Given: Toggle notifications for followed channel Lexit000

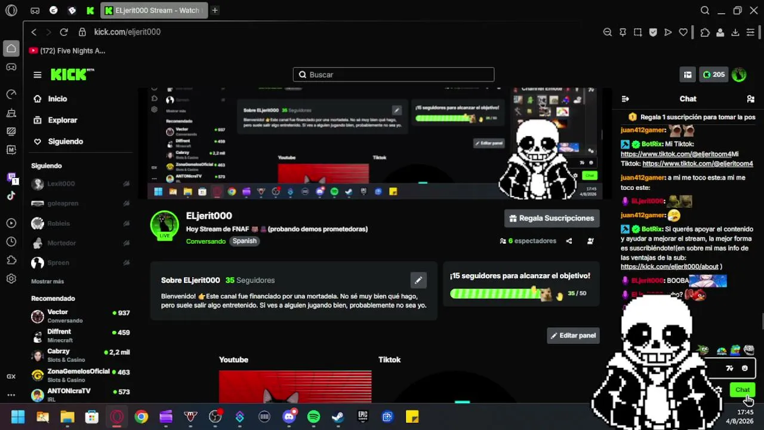Looking at the screenshot, I should point(126,184).
